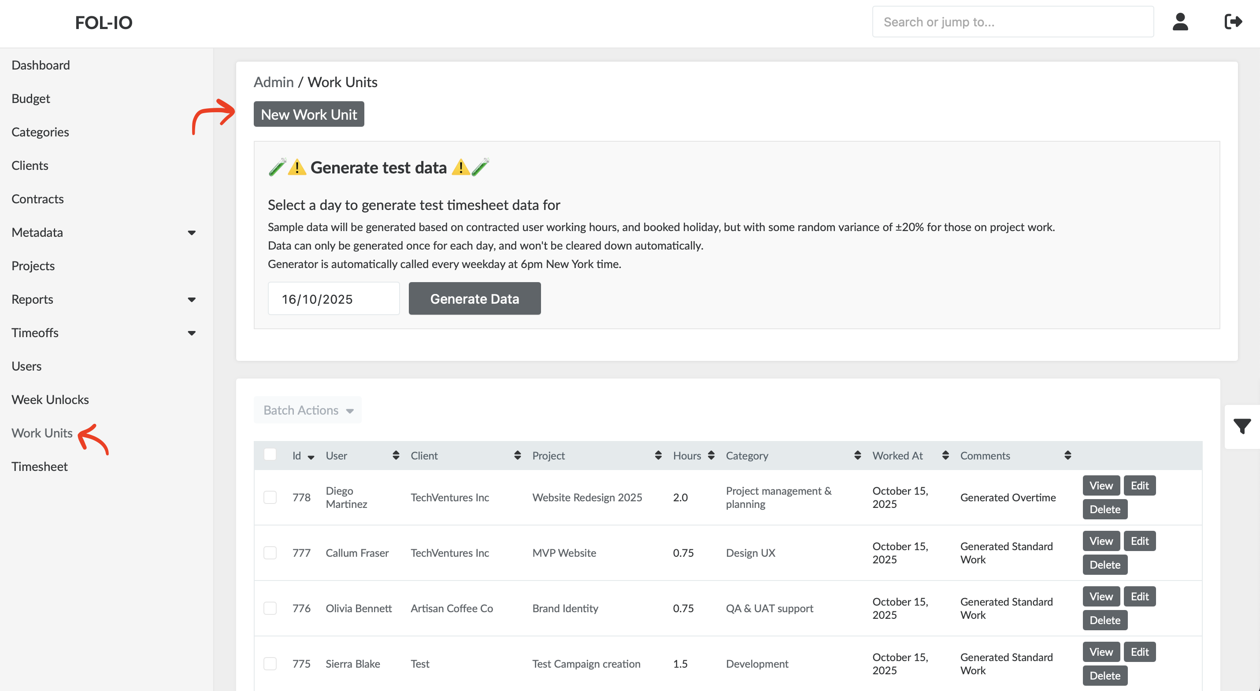Open Timesheet from the sidebar
Image resolution: width=1260 pixels, height=691 pixels.
(39, 466)
